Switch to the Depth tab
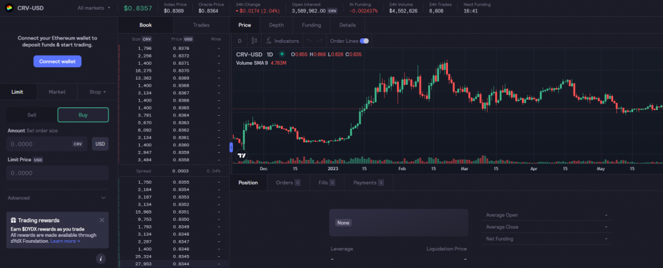Viewport: 663px width, 268px height. coord(276,25)
